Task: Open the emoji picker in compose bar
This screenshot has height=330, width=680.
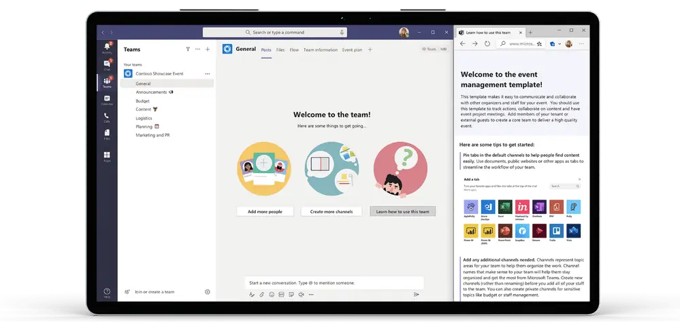Action: click(272, 295)
